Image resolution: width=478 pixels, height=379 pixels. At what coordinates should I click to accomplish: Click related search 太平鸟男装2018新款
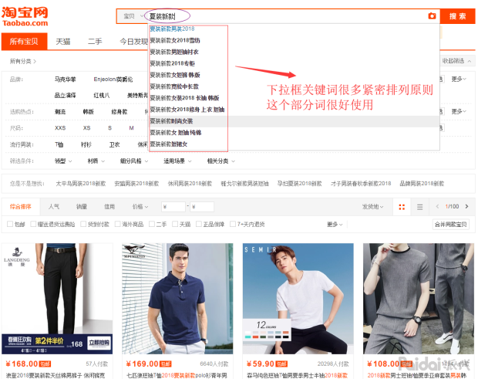coord(81,184)
